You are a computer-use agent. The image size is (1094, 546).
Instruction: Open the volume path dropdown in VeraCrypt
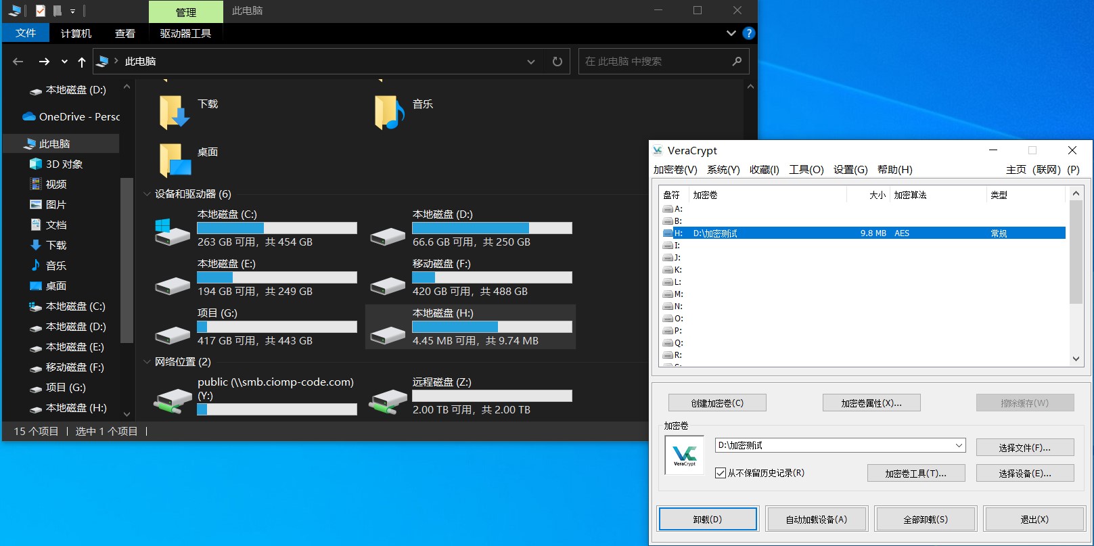click(959, 445)
